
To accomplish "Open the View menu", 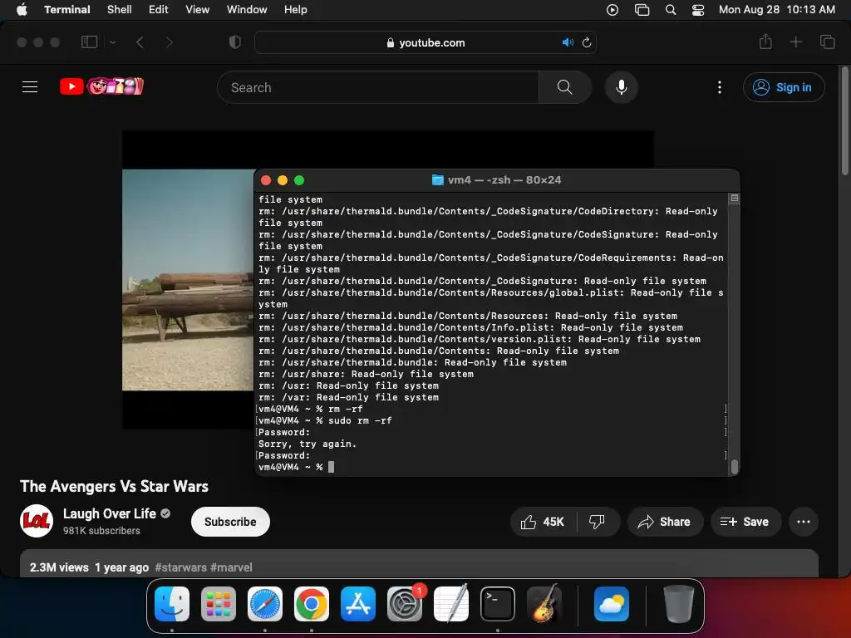I will pos(198,10).
